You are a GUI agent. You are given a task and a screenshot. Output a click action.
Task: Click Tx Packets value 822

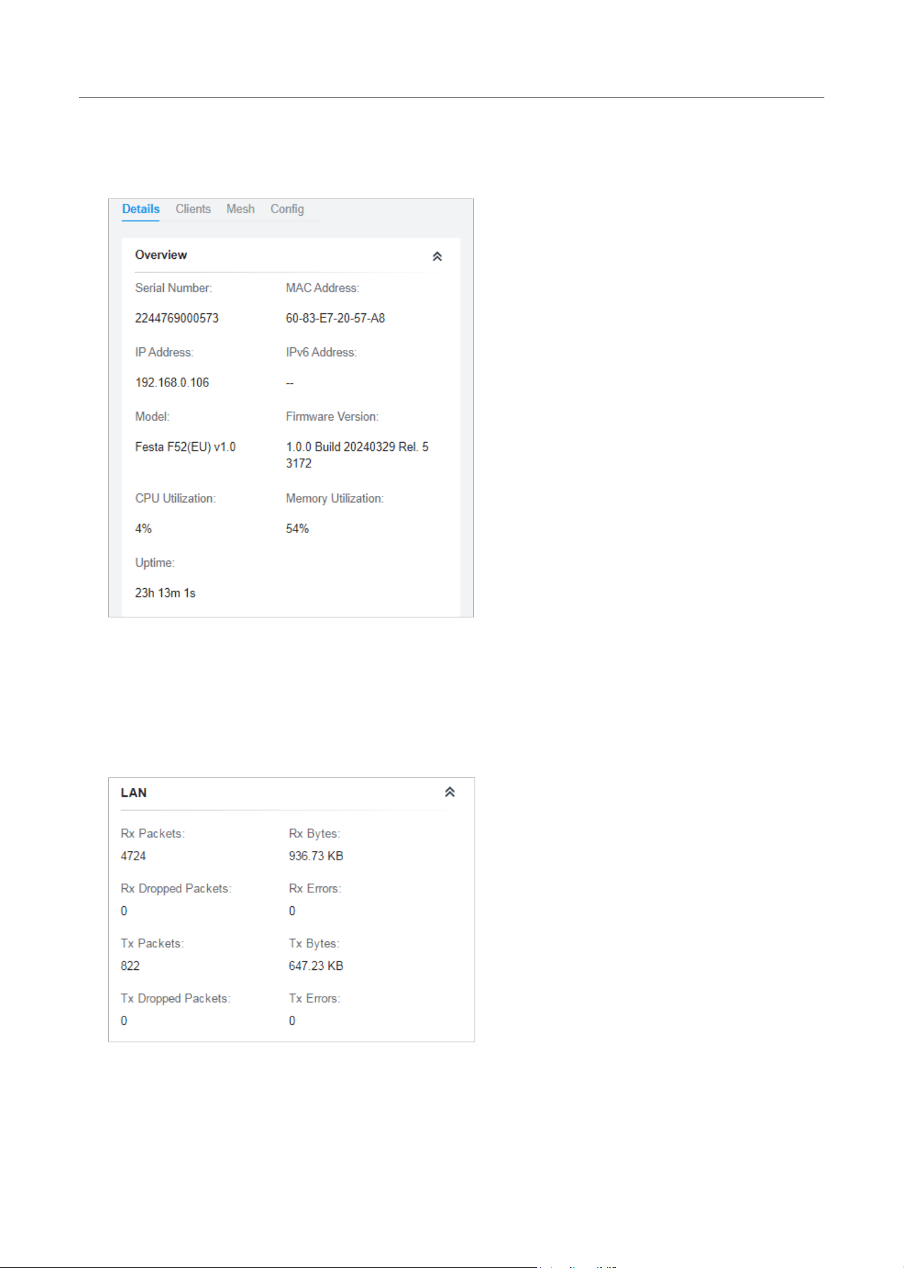[x=130, y=966]
